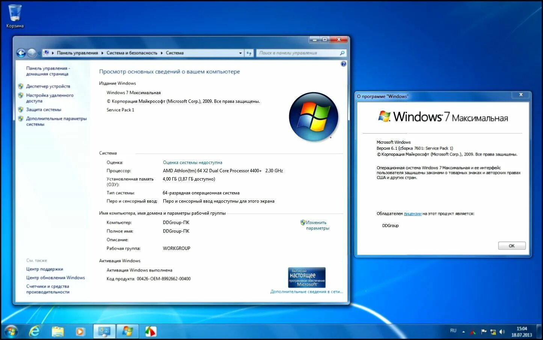Viewport: 543px width, 340px height.
Task: Open the Start menu orb
Action: pos(11,331)
